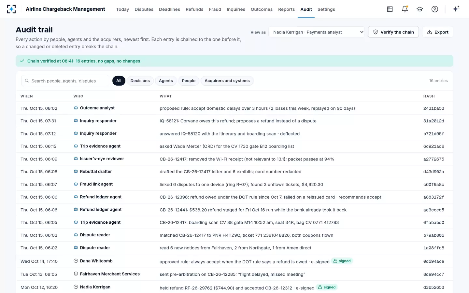Export the audit trail
The width and height of the screenshot is (469, 293).
[438, 32]
